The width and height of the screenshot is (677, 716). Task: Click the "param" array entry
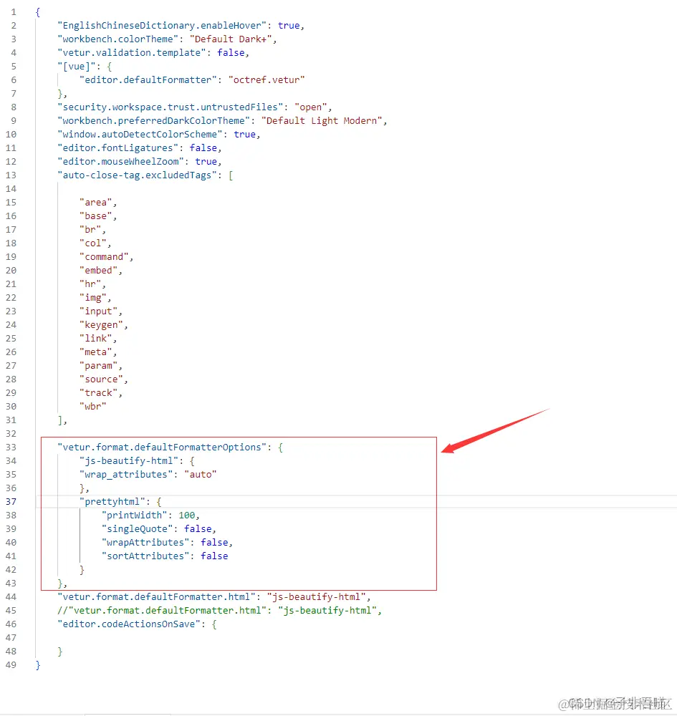coord(99,366)
